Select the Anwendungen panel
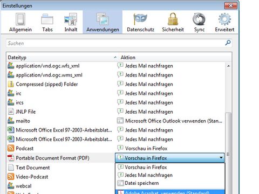The height and width of the screenshot is (194, 259). [103, 23]
